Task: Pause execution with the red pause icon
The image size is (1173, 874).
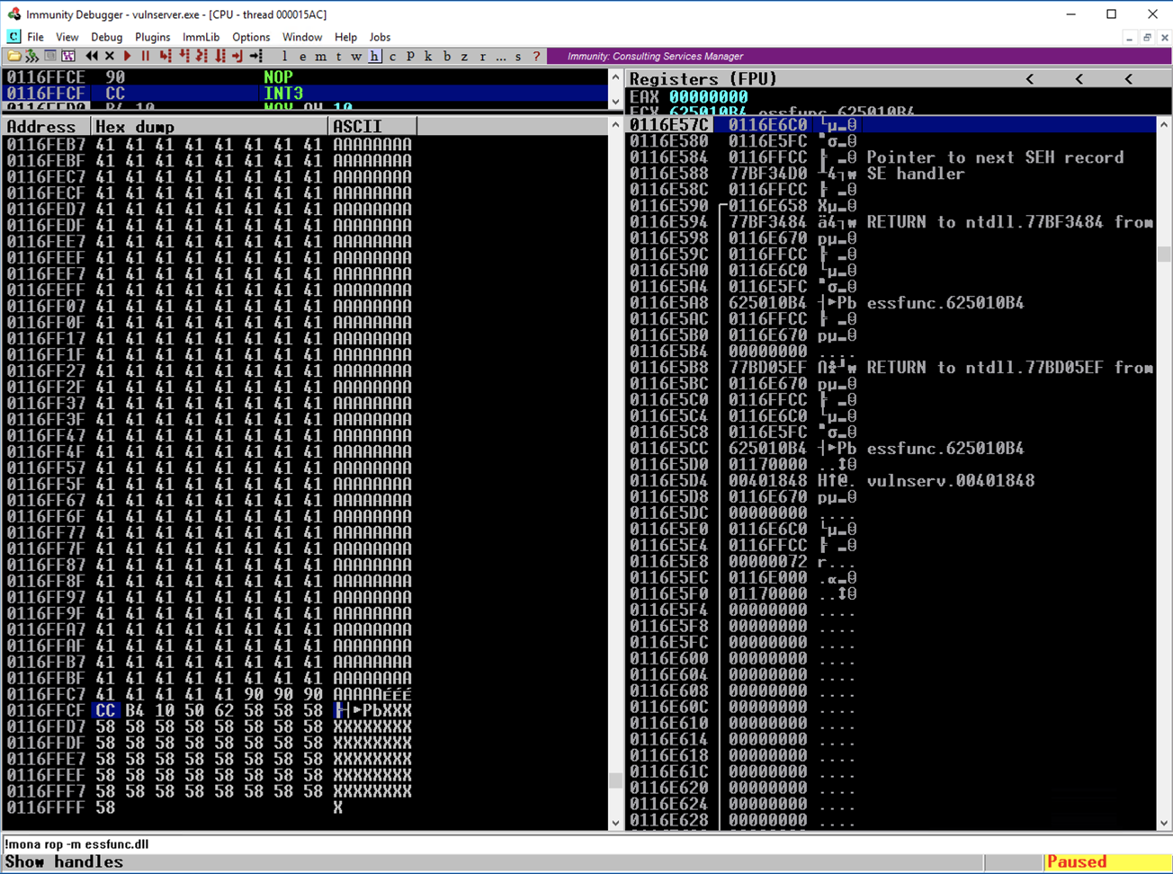Action: coord(145,56)
